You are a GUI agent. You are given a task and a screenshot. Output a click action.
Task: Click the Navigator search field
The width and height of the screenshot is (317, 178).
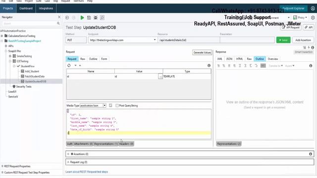[29, 24]
